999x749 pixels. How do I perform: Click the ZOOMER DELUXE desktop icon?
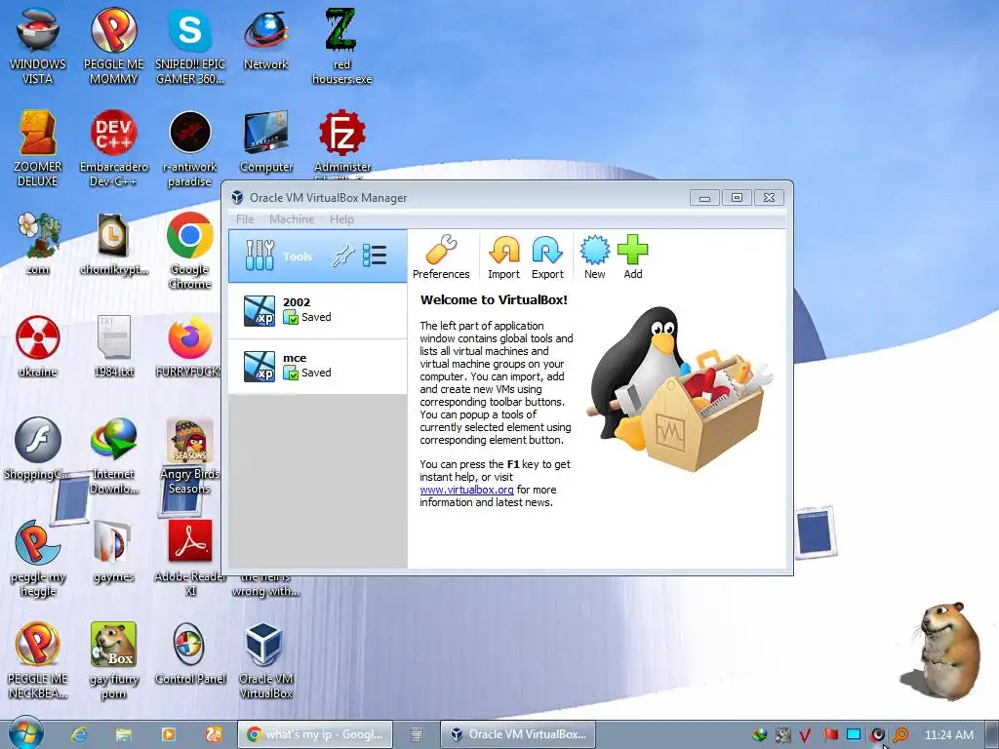click(x=38, y=148)
